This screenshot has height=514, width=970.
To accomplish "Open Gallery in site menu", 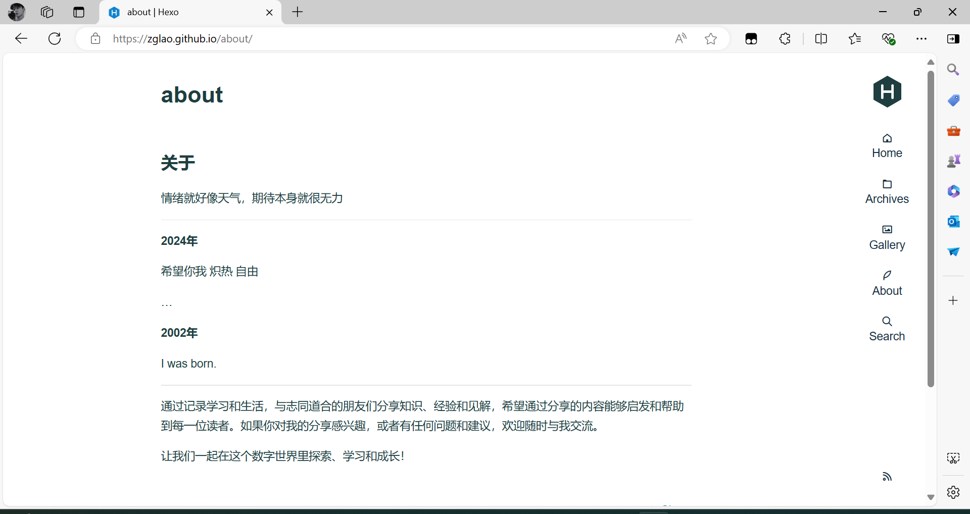I will coord(887,238).
